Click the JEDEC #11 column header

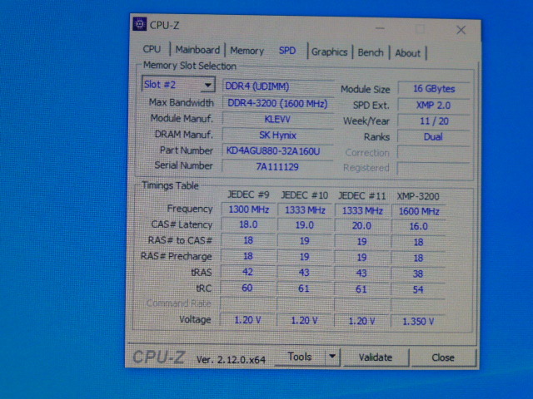click(x=361, y=196)
